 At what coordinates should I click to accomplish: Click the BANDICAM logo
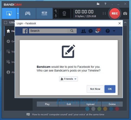coord(13,5)
